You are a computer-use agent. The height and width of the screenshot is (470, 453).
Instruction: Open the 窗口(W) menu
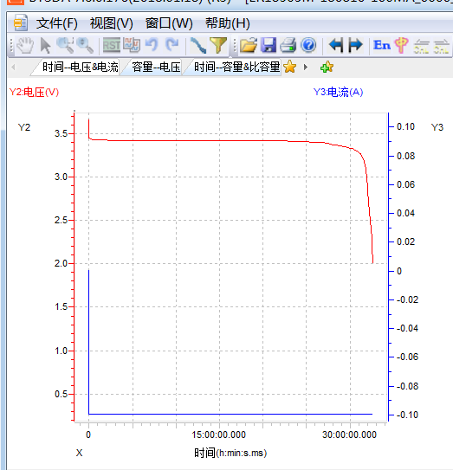169,23
